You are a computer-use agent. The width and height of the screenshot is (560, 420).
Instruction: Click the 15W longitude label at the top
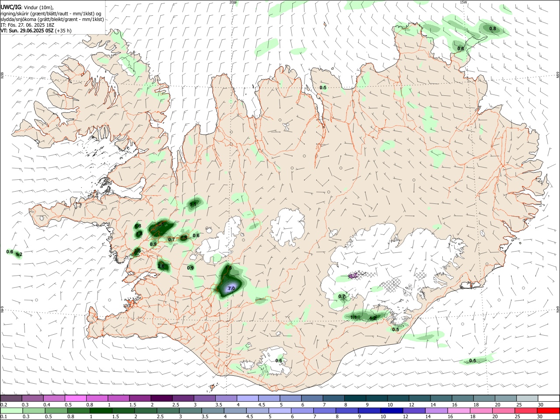[x=464, y=2]
